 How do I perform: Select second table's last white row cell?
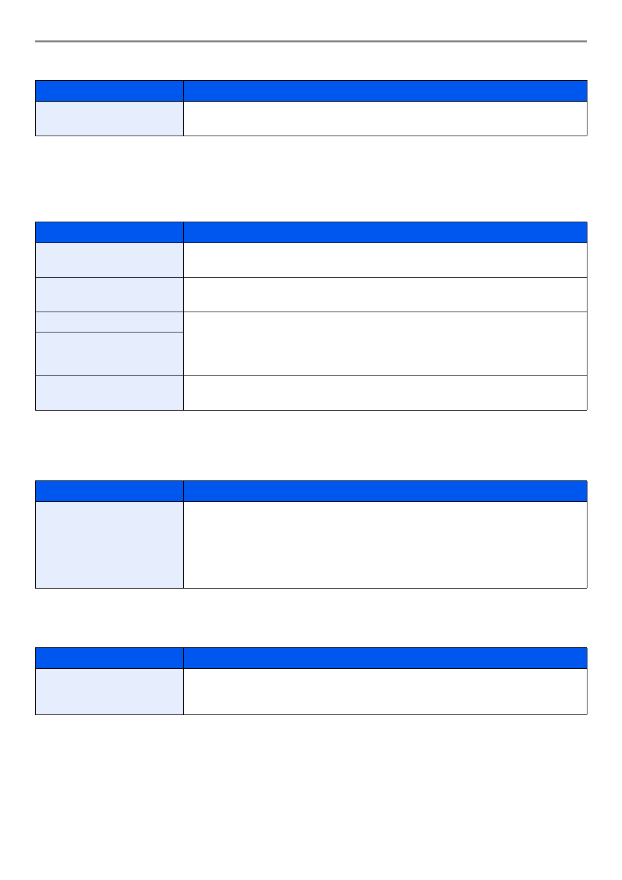pos(385,393)
